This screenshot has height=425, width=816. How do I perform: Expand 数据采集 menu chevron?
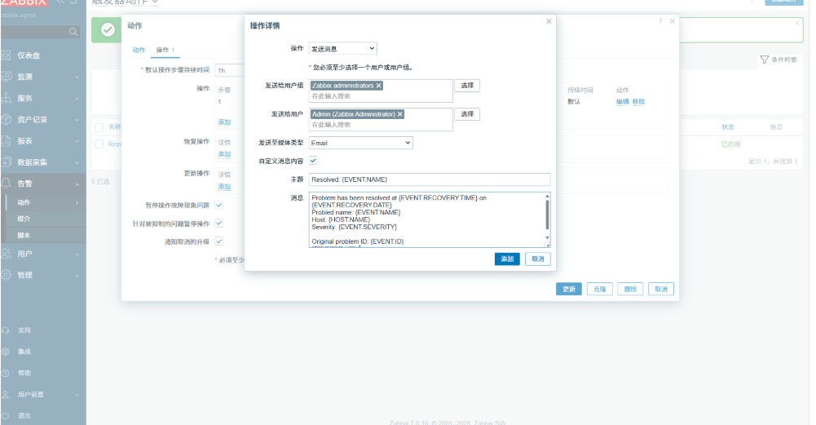point(77,162)
